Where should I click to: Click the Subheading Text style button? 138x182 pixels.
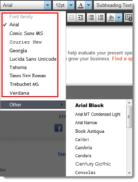coord(113,5)
